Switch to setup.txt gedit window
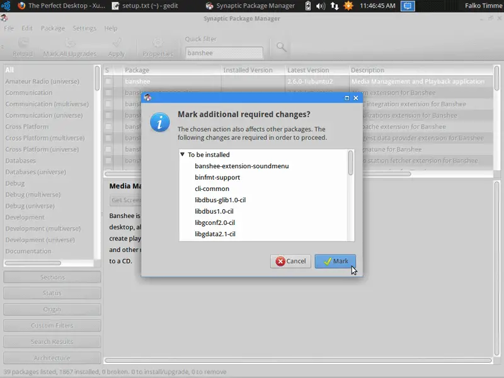Viewport: 504px width, 378px height. tap(145, 6)
